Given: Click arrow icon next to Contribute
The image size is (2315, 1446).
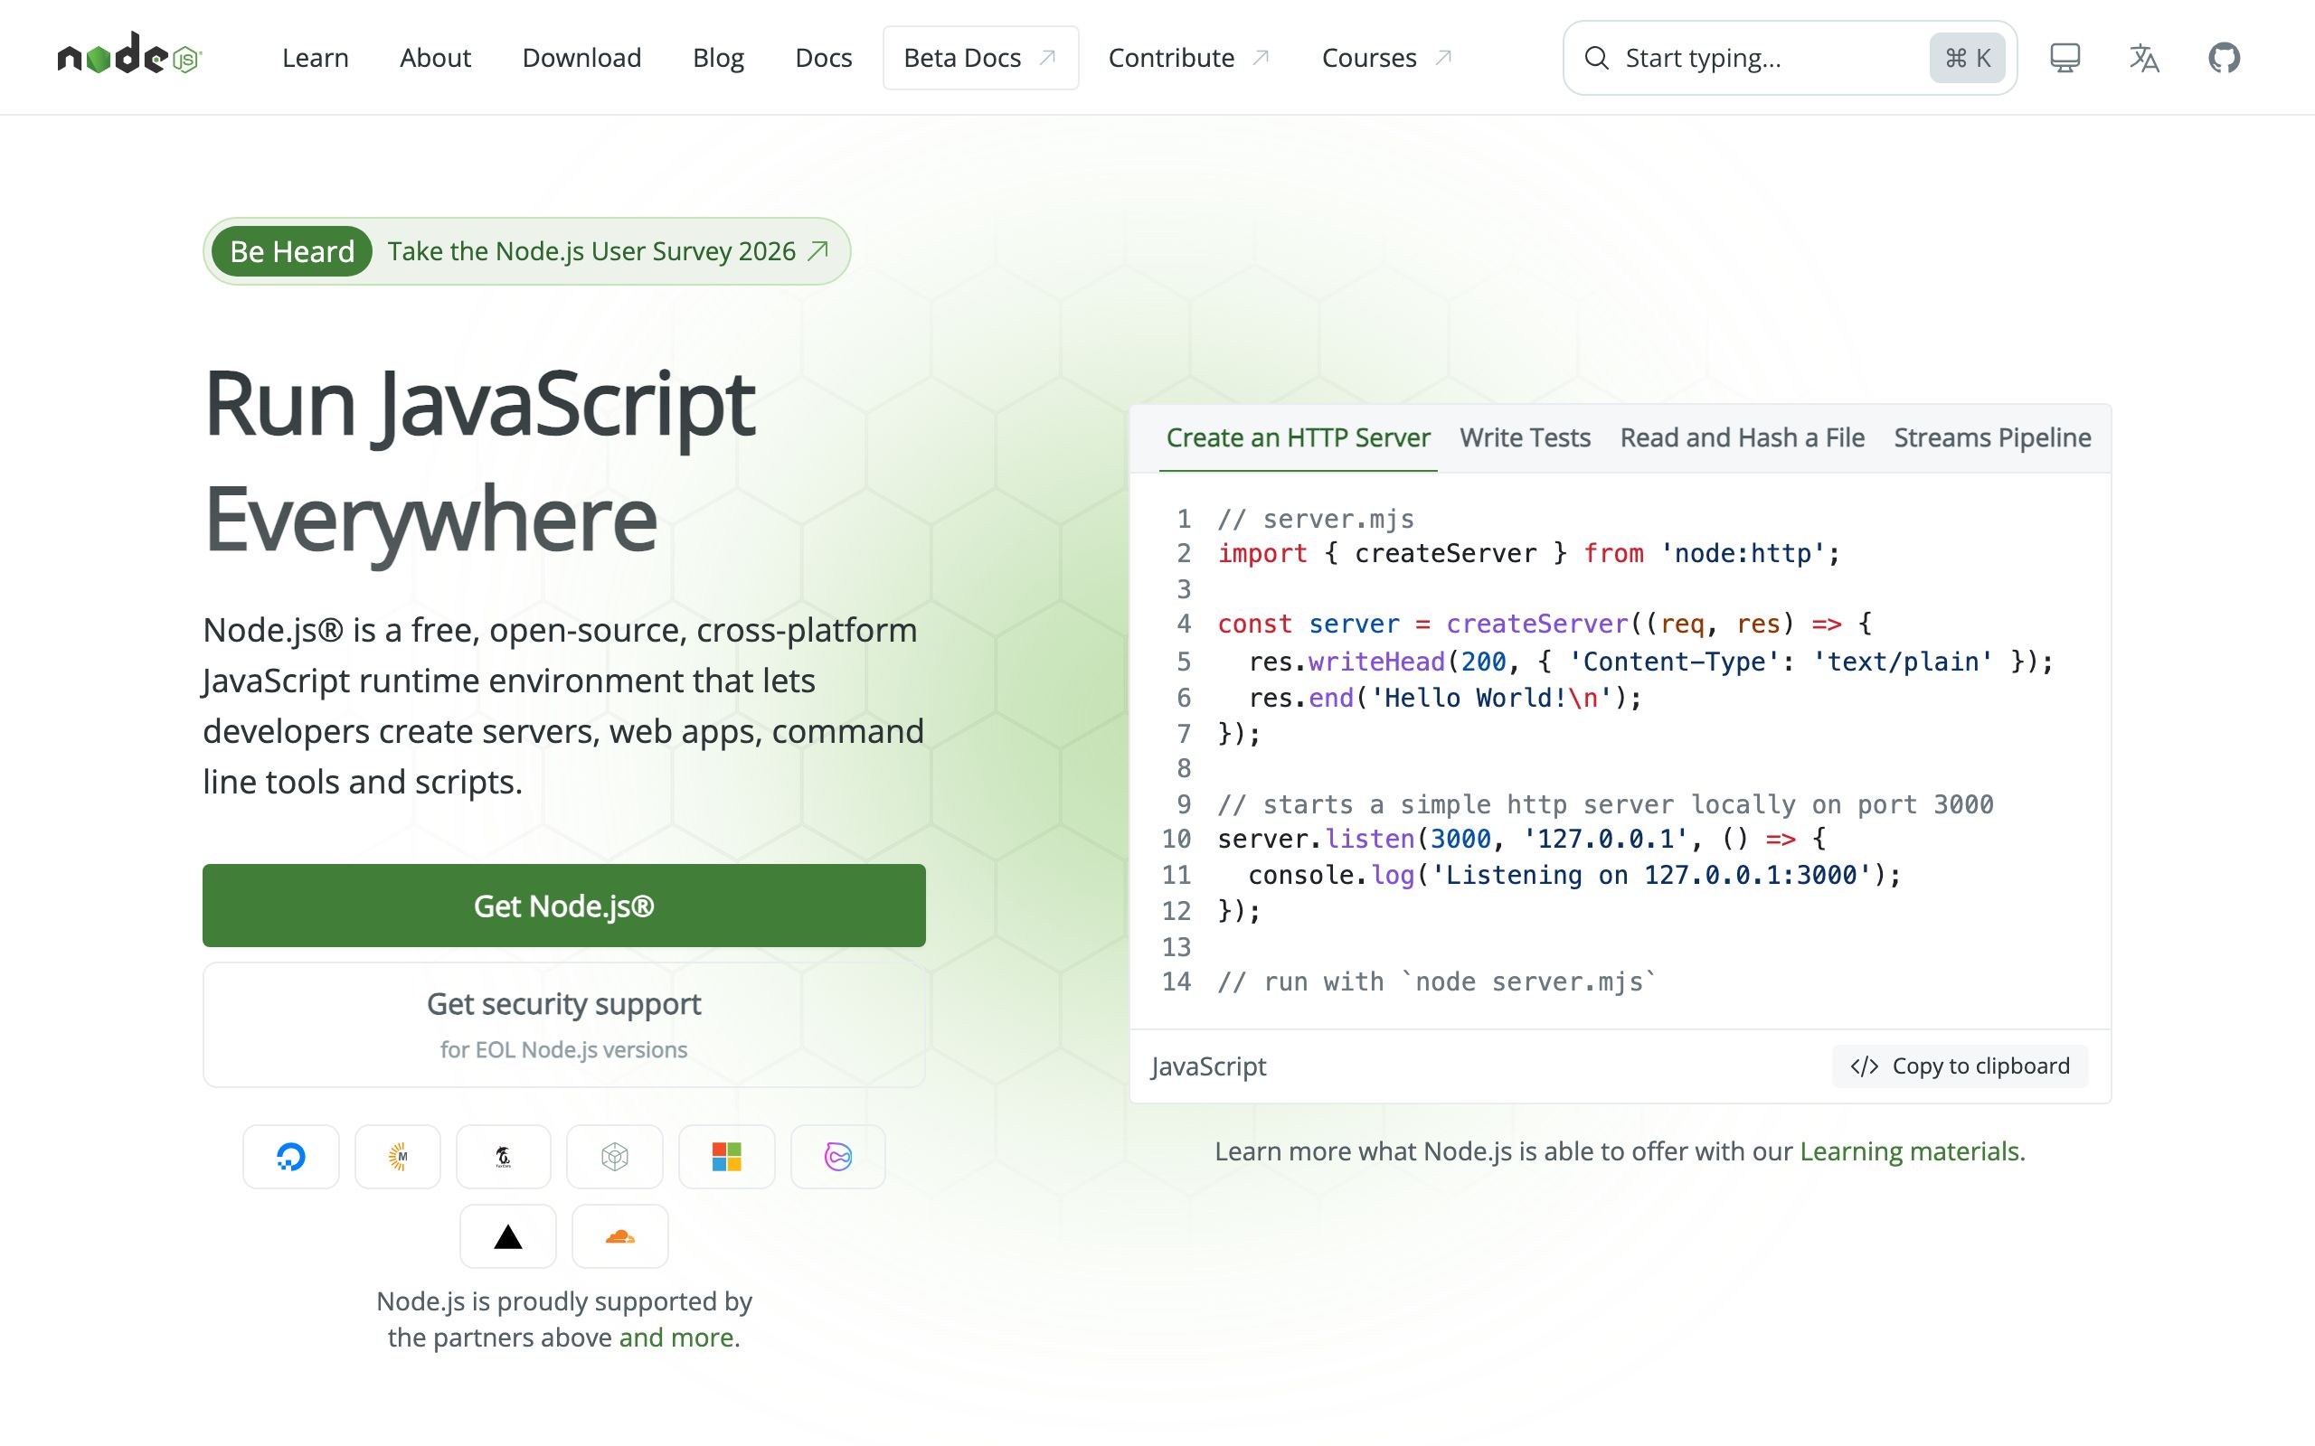Looking at the screenshot, I should [x=1261, y=57].
